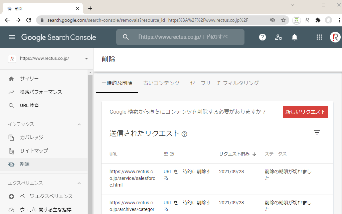Image resolution: width=342 pixels, height=214 pixels.
Task: Open the Chrome profile avatar
Action: pos(329,20)
